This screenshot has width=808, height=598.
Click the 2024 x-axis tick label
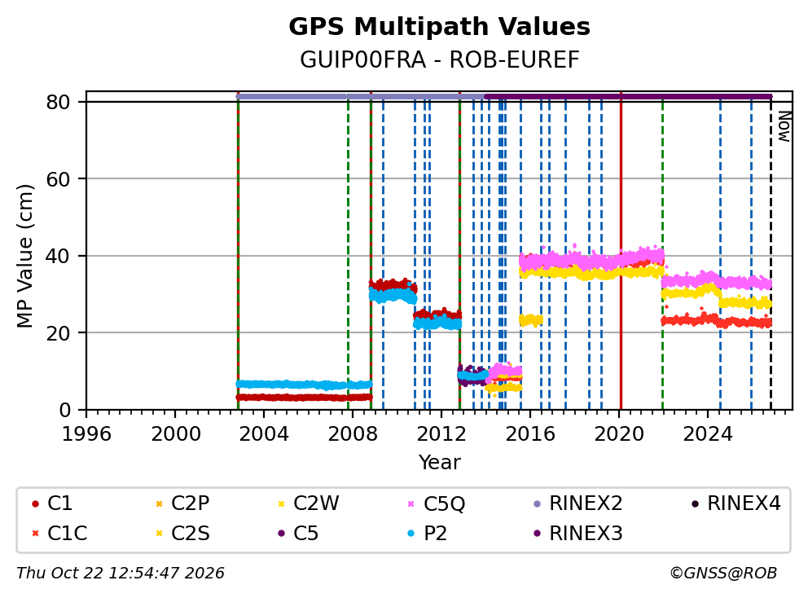708,434
